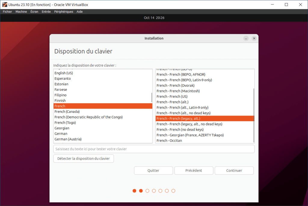Screen dimensions: 308x206
Task: Select French (Canada) layout
Action: pos(103,112)
